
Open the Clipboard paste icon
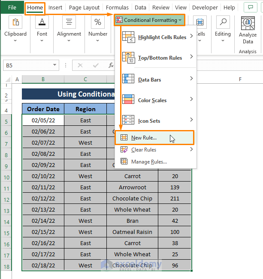pos(15,22)
